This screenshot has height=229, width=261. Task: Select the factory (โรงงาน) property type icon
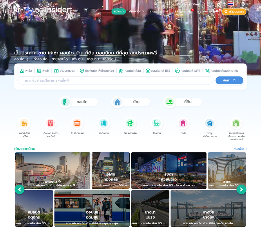coord(157,123)
